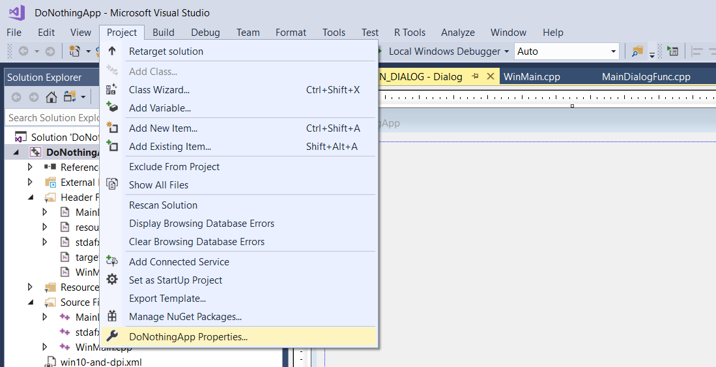
Task: Select Add New Item... menu entry
Action: (238, 128)
